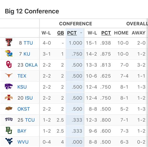Open the OKLA team link
The width and height of the screenshot is (148, 147).
(x=31, y=65)
